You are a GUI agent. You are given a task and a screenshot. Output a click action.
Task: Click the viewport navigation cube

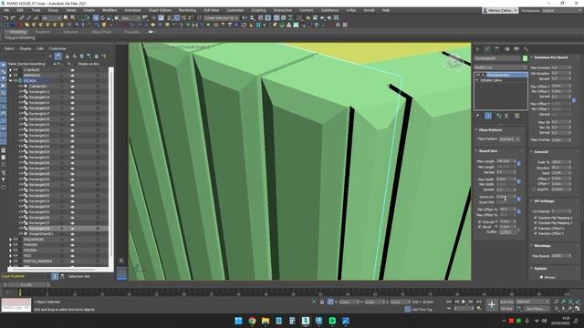454,63
